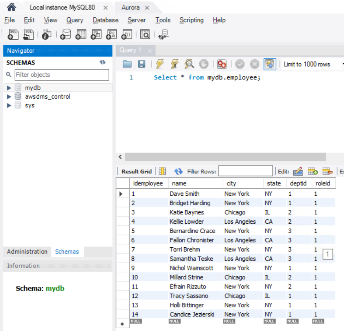This screenshot has height=331, width=344.
Task: Click the Filter Rows input field
Action: point(245,171)
